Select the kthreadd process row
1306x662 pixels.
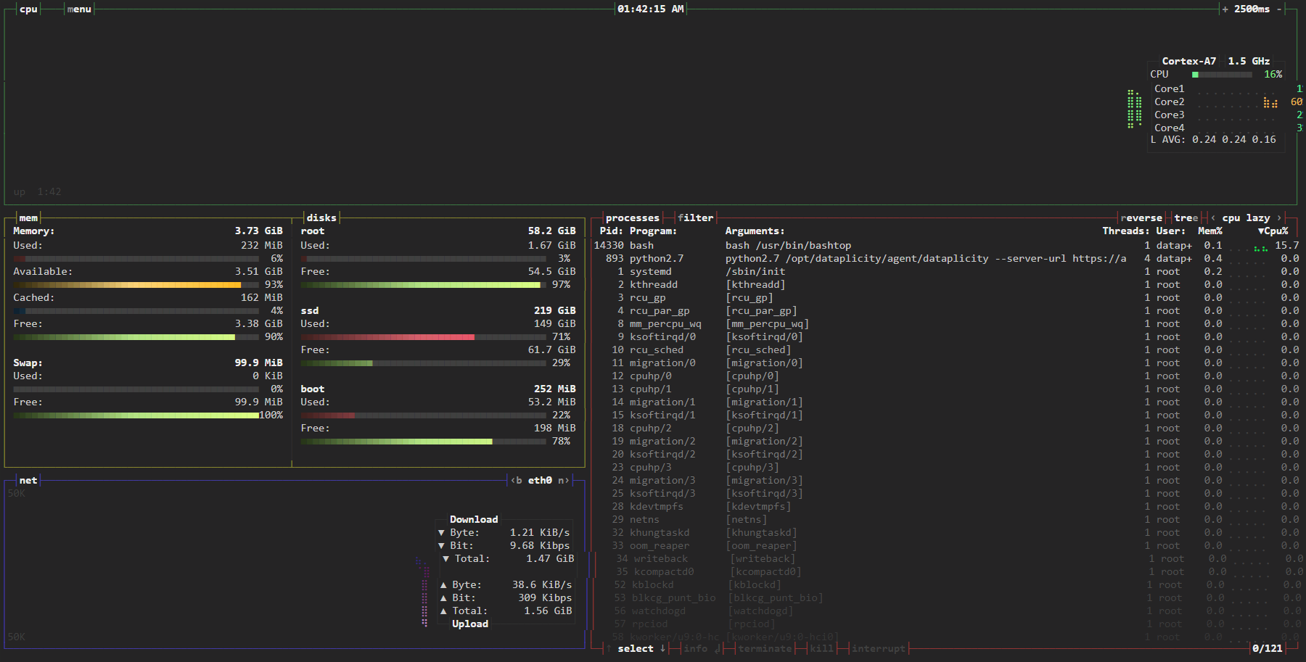(x=946, y=285)
